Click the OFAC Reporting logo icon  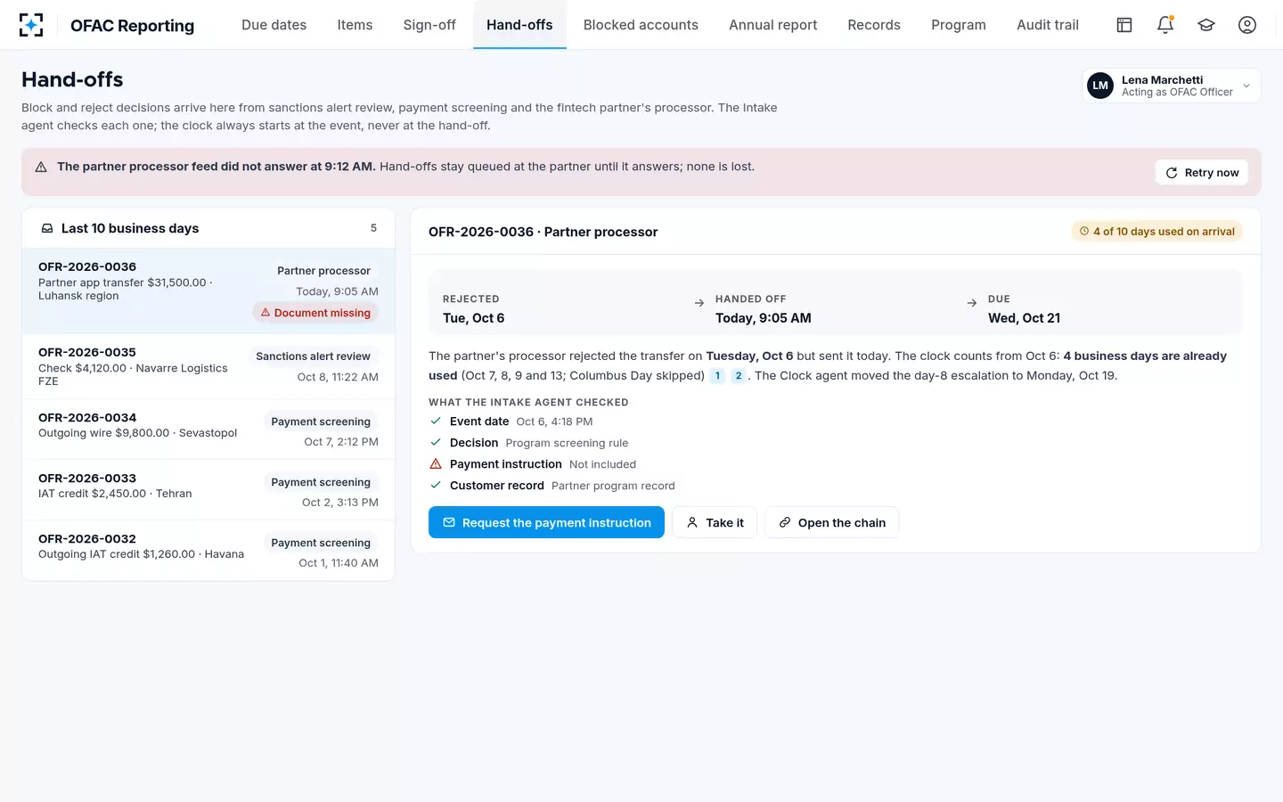coord(31,25)
